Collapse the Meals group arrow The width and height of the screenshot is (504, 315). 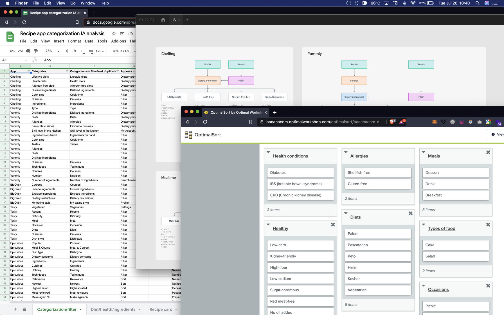[424, 152]
